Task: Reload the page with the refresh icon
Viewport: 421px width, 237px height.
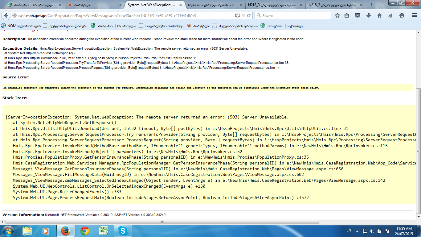Action: coord(249,16)
